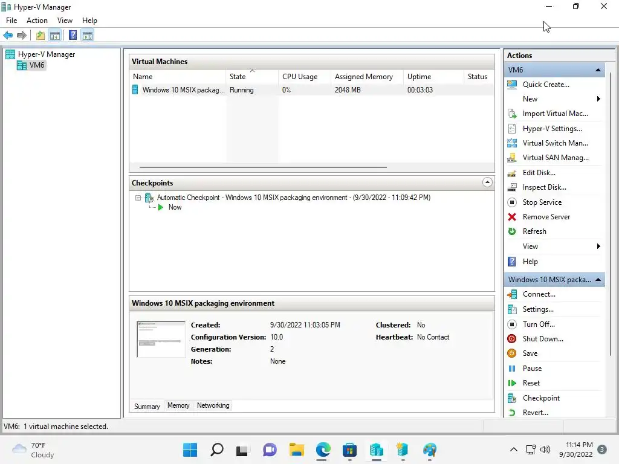Viewport: 619px width, 464px height.
Task: Open VM Settings action
Action: click(x=537, y=309)
